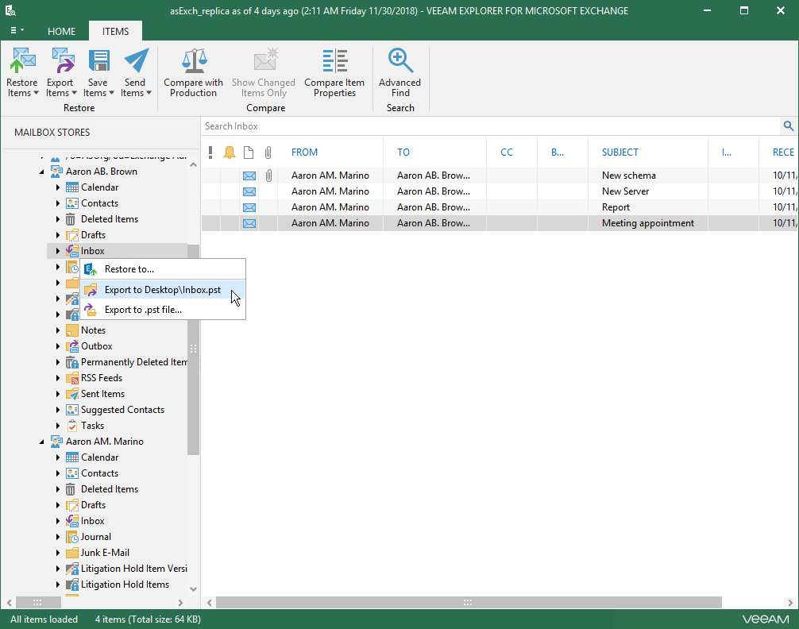The image size is (799, 629).
Task: Select Junk E-Mail folder under Aaron AM. Marino
Action: [x=105, y=553]
